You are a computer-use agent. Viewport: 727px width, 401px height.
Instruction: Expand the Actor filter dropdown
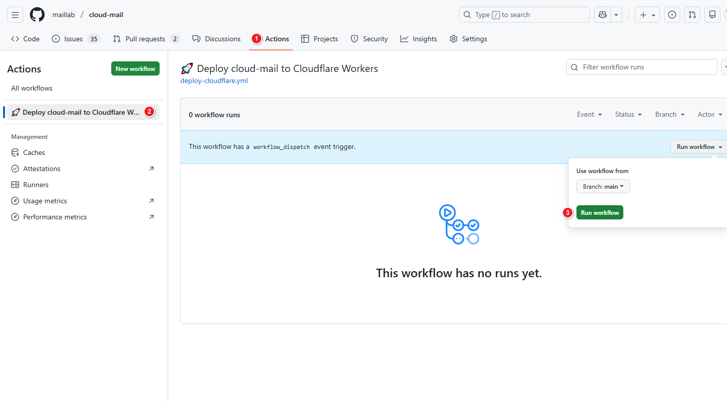(x=710, y=115)
